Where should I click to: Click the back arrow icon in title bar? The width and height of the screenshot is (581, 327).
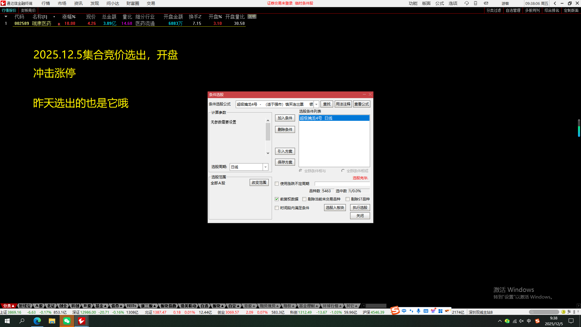pos(555,3)
